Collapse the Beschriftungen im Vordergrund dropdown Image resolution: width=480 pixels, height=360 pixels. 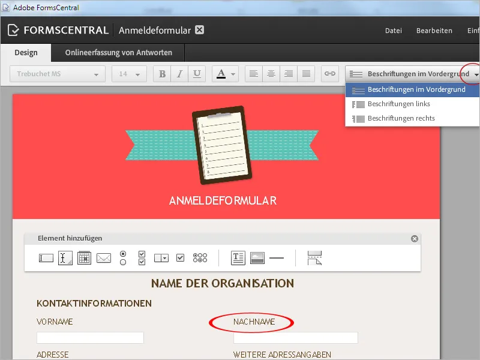pos(412,74)
